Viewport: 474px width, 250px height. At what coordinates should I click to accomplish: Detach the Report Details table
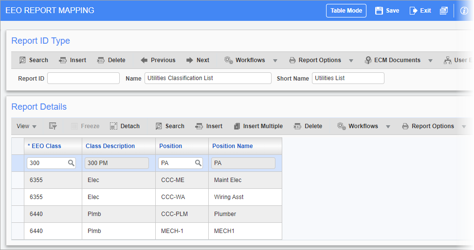coord(125,126)
